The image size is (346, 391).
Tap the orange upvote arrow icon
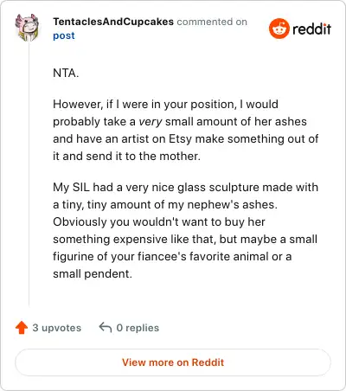point(22,328)
